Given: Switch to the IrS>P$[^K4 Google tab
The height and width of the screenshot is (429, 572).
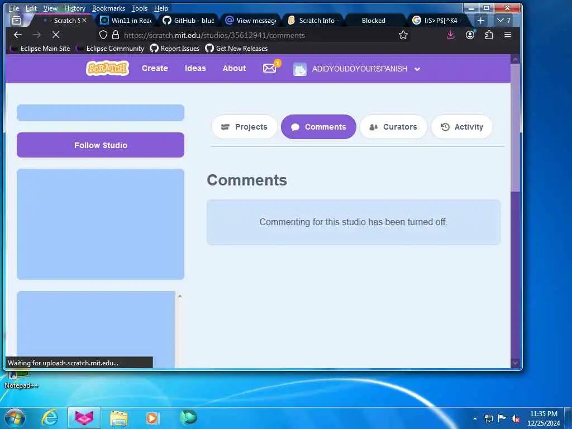Looking at the screenshot, I should click(438, 21).
